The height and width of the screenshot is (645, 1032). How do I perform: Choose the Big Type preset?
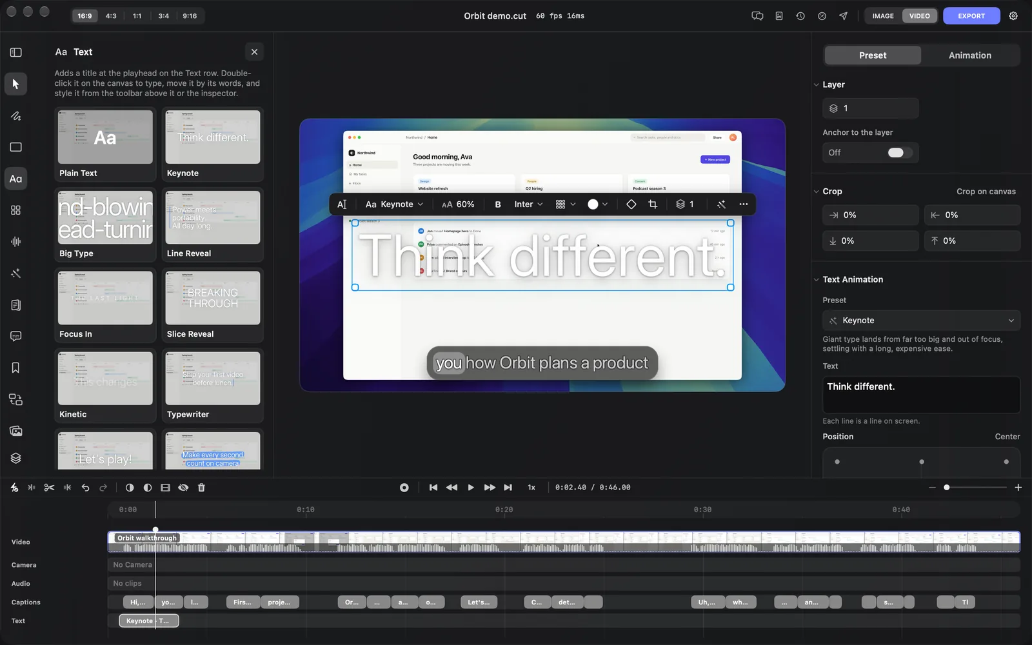tap(105, 224)
